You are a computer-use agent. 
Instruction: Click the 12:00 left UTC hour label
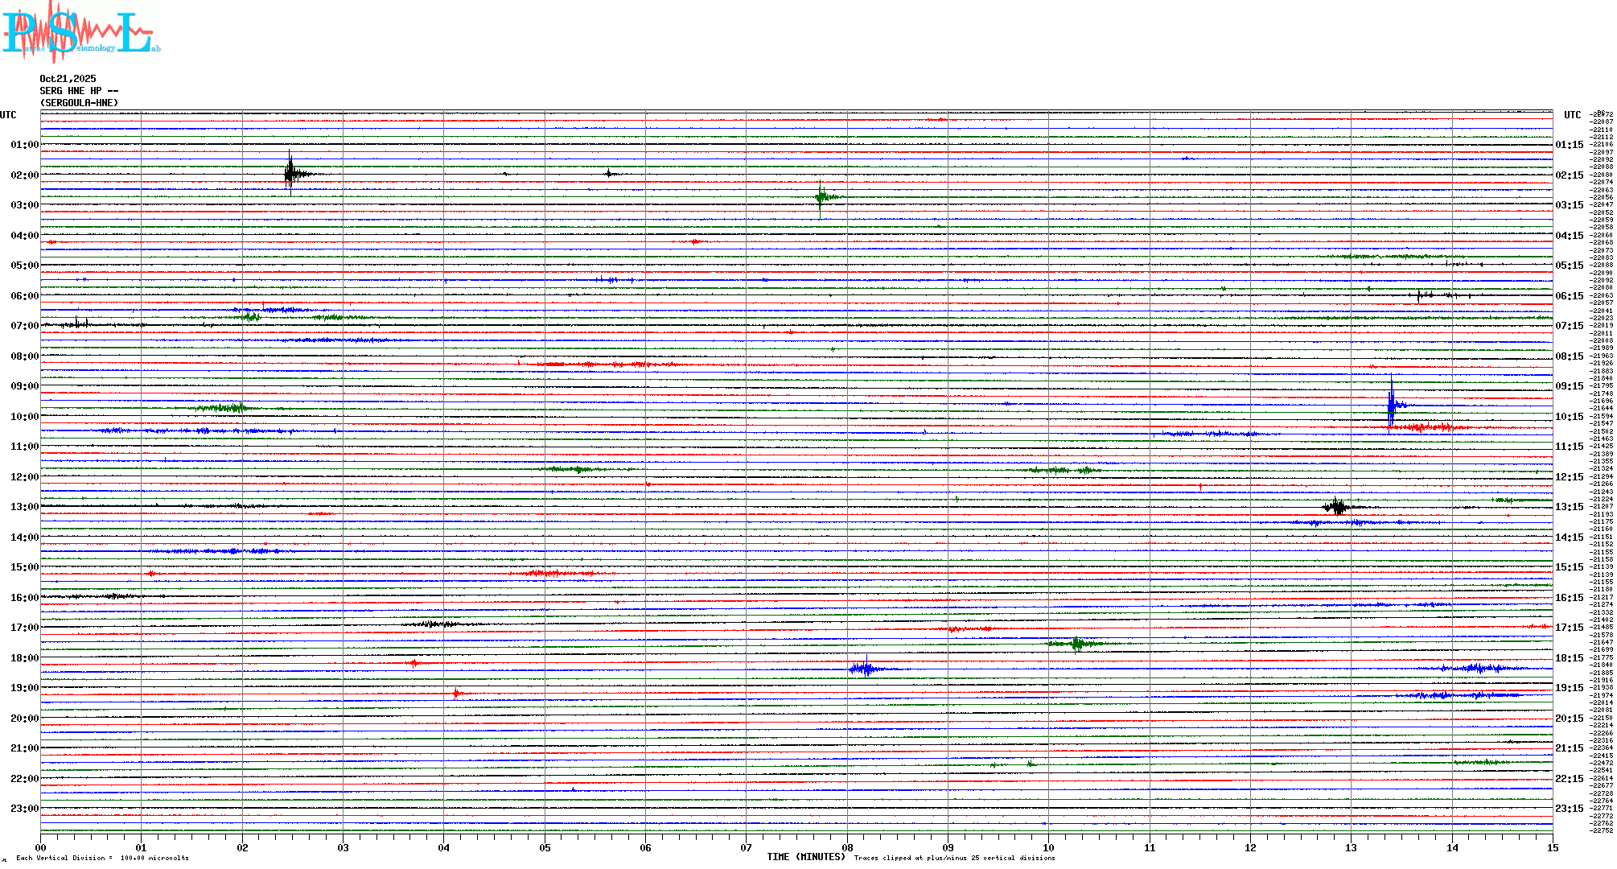point(24,477)
